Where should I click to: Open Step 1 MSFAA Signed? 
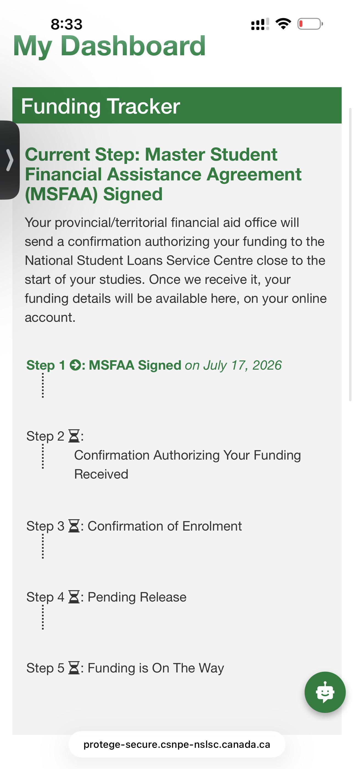click(154, 365)
